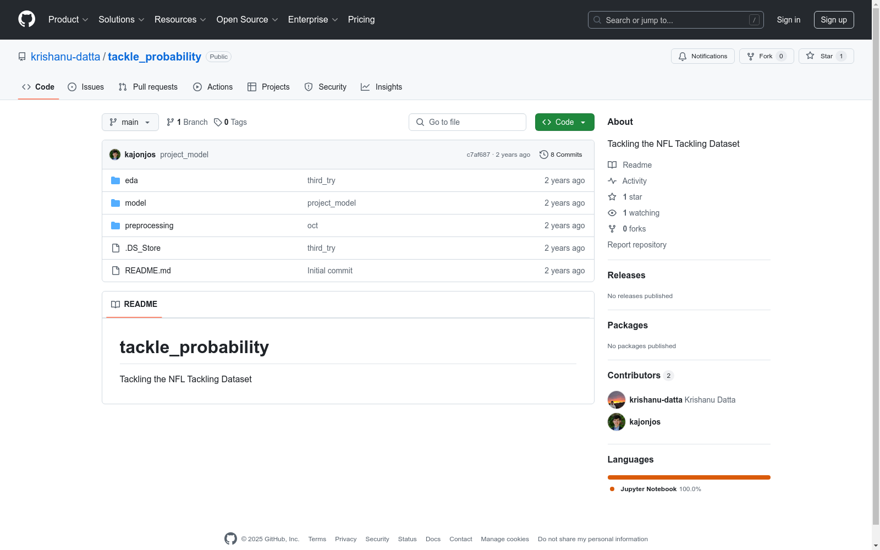Click the eye icon beside watching
880x550 pixels.
(x=612, y=213)
